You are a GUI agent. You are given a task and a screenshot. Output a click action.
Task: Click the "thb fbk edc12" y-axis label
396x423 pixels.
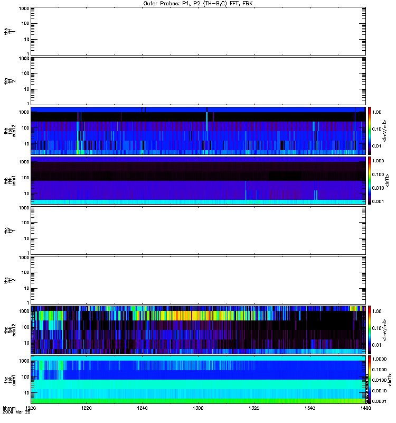coord(10,131)
